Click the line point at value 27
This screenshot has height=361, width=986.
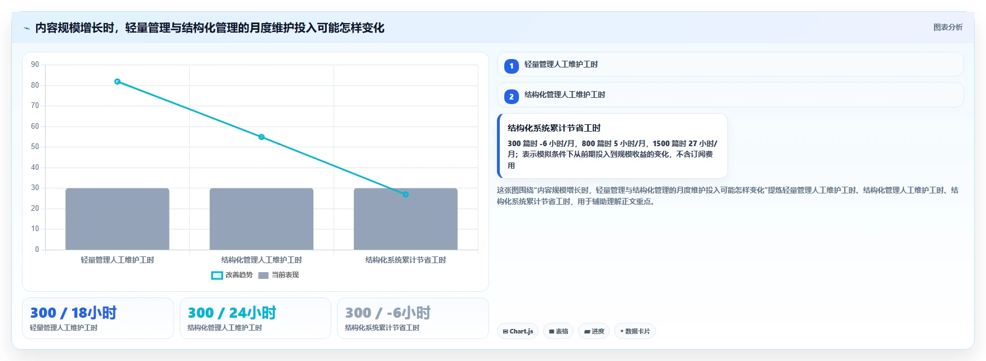click(x=406, y=195)
